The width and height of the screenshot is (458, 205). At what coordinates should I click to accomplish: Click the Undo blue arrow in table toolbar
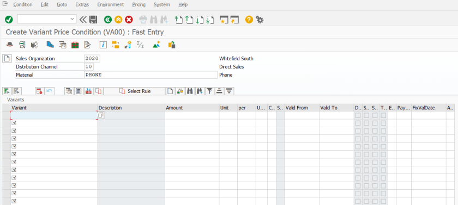pyautogui.click(x=49, y=91)
